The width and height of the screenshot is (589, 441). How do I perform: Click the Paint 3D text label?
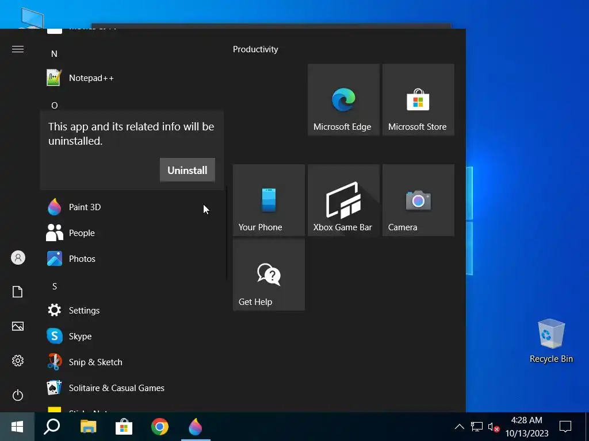click(x=85, y=207)
